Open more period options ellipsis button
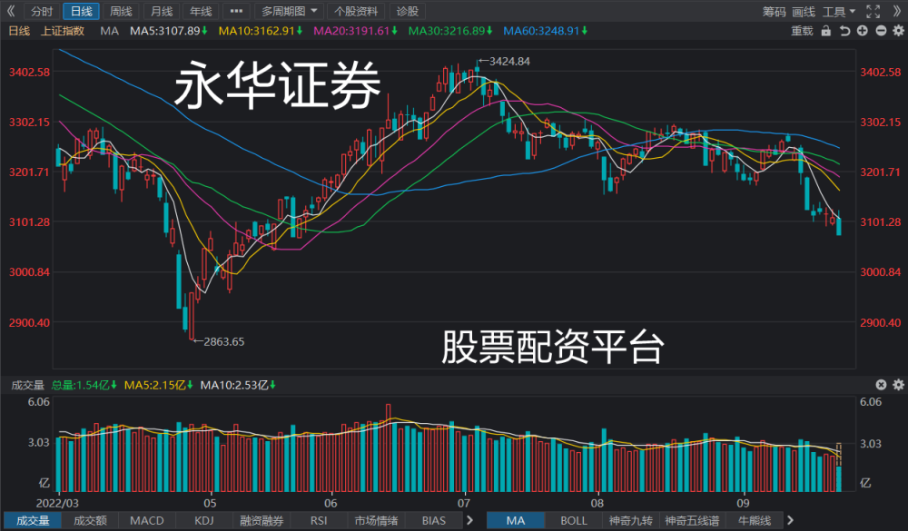This screenshot has height=531, width=908. tap(236, 11)
